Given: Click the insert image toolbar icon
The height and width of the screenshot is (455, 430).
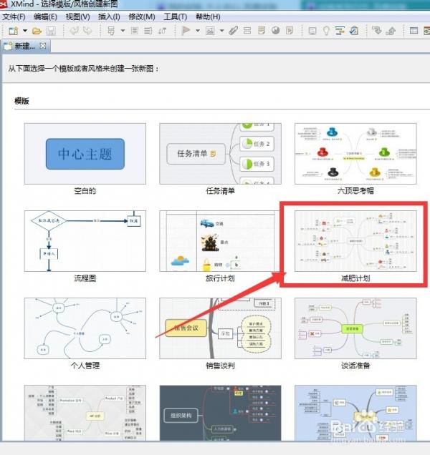Looking at the screenshot, I should 210,31.
